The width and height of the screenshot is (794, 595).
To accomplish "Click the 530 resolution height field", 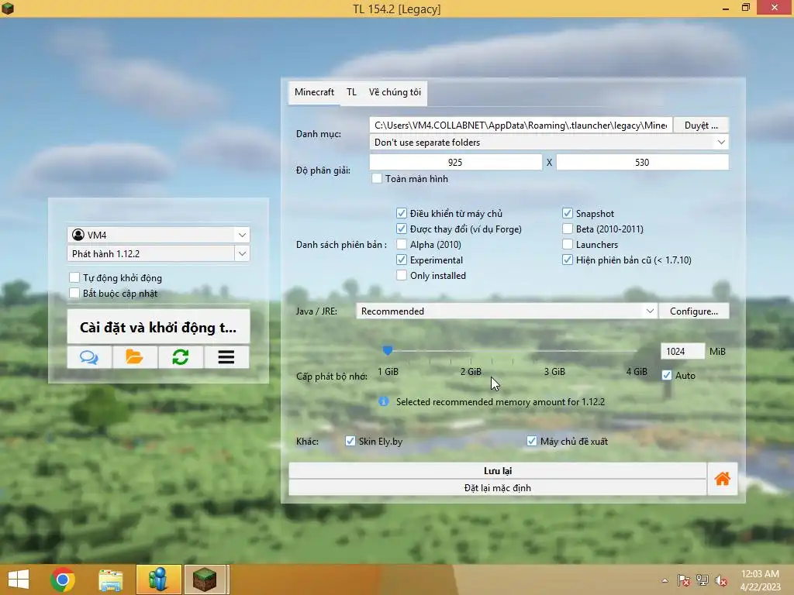I will pyautogui.click(x=642, y=163).
